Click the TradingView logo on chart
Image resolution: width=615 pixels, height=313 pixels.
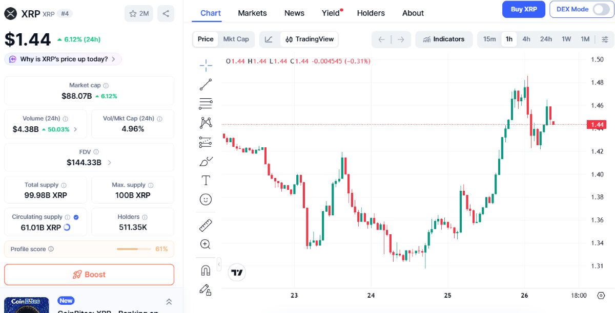click(237, 273)
